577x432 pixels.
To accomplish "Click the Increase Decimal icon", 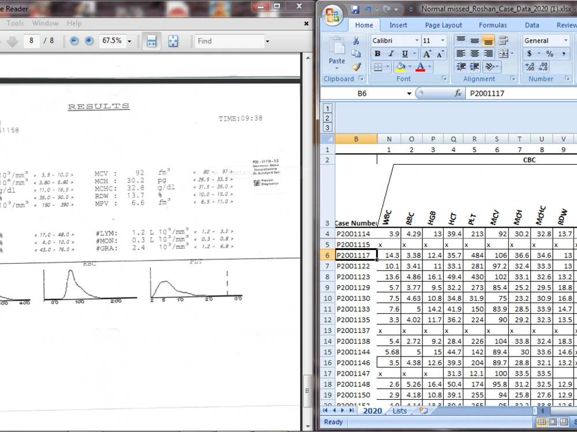I will [x=530, y=66].
